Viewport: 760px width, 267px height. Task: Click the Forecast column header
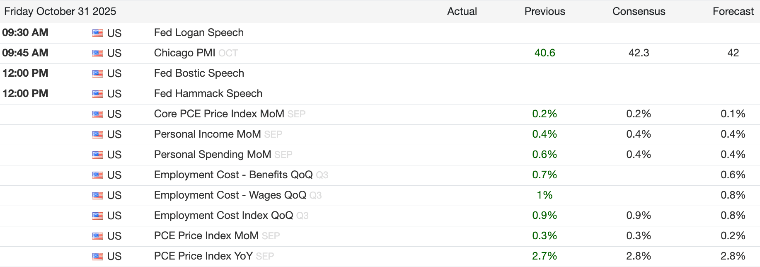click(x=733, y=12)
